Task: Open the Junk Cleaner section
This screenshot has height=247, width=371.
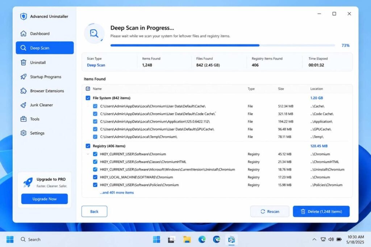Action: 45,105
